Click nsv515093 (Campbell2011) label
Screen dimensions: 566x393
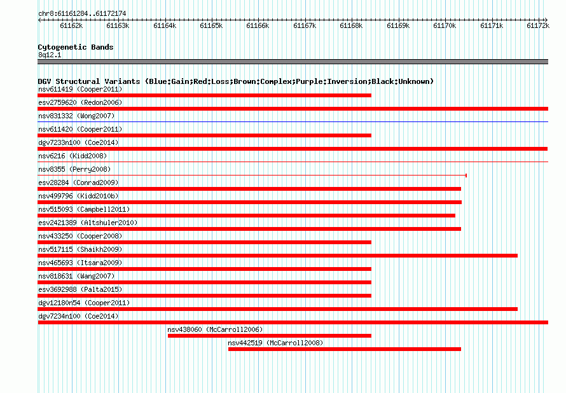coord(84,209)
